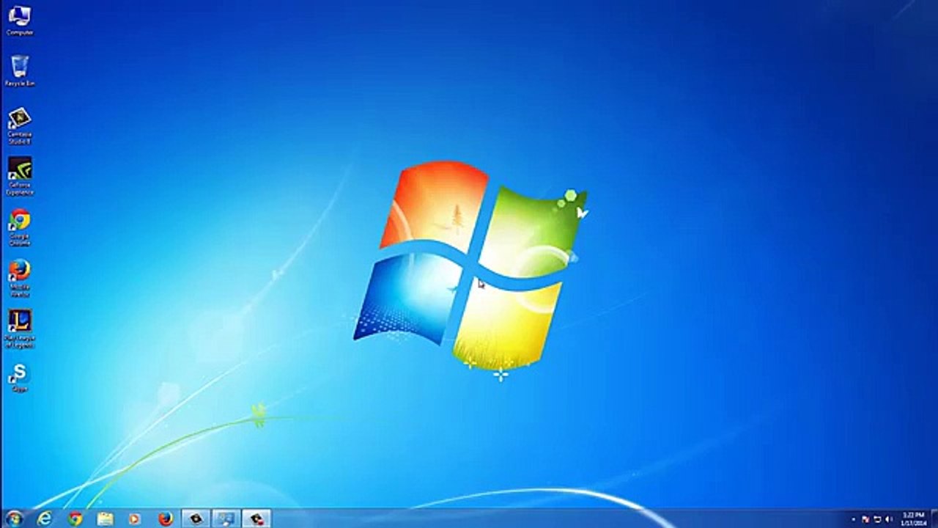The image size is (938, 528).
Task: Click the Show desktop button
Action: click(934, 518)
